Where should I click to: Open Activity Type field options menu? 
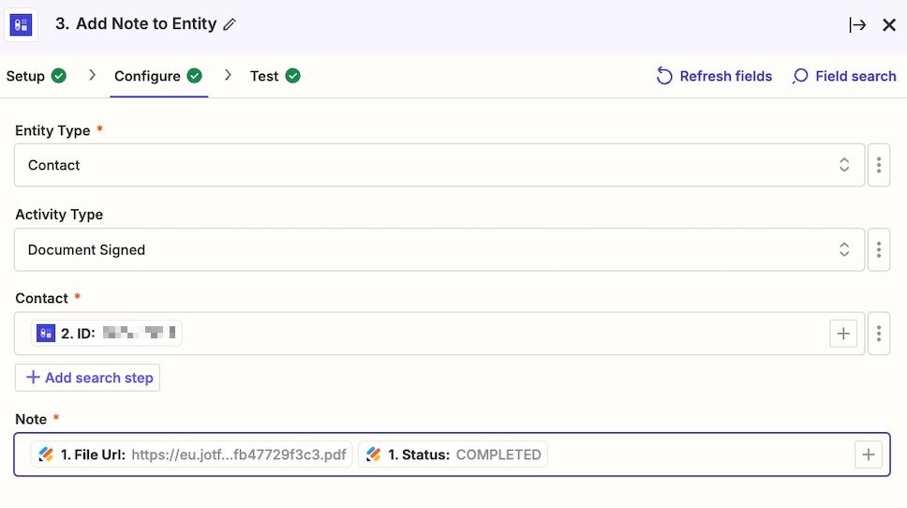[x=879, y=249]
